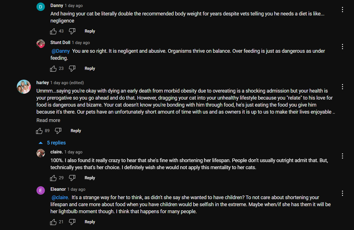Image resolution: width=354 pixels, height=230 pixels.
Task: Open the three-dot menu on Danny's comment
Action: click(342, 10)
